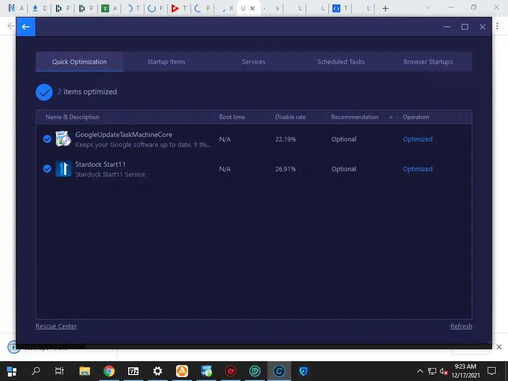This screenshot has height=381, width=508.
Task: Click the Optional recommendation for Stardock Start11
Action: point(344,169)
